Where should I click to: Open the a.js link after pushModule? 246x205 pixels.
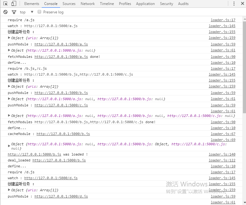(61, 44)
